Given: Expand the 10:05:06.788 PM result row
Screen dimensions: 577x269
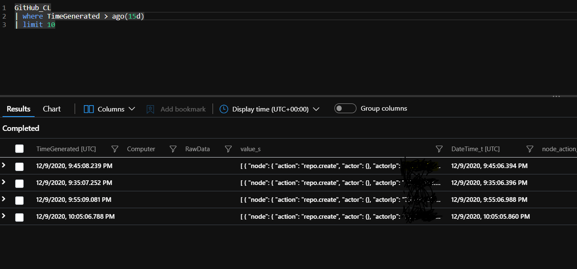Looking at the screenshot, I should pos(4,216).
